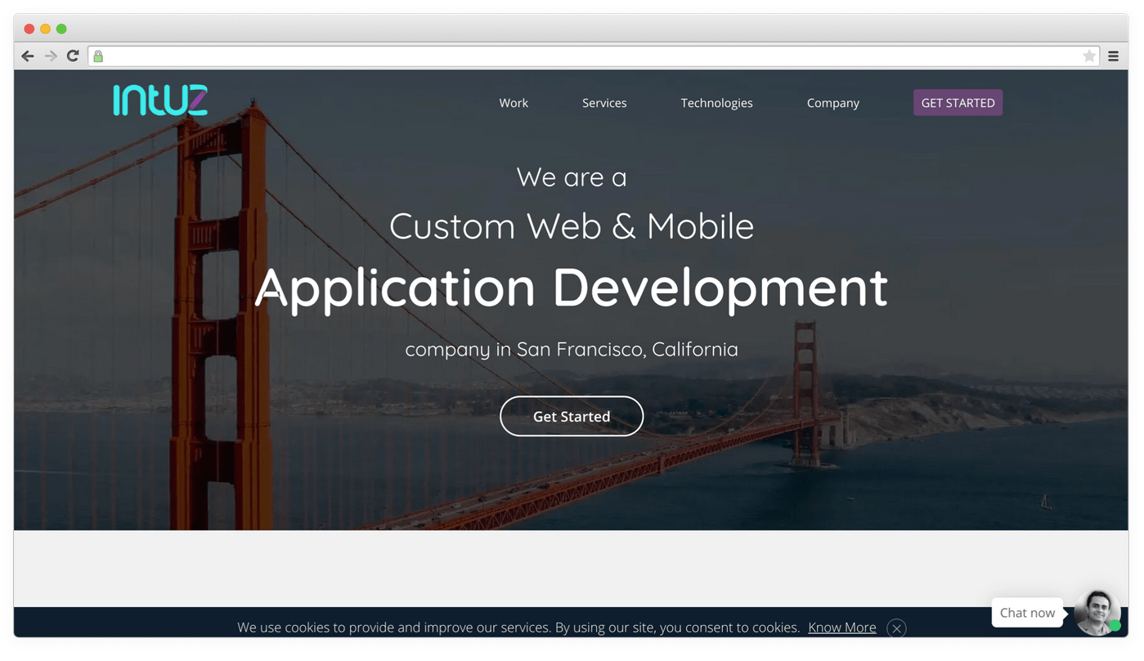Click into the browser address bar
This screenshot has height=661, width=1144.
click(593, 56)
